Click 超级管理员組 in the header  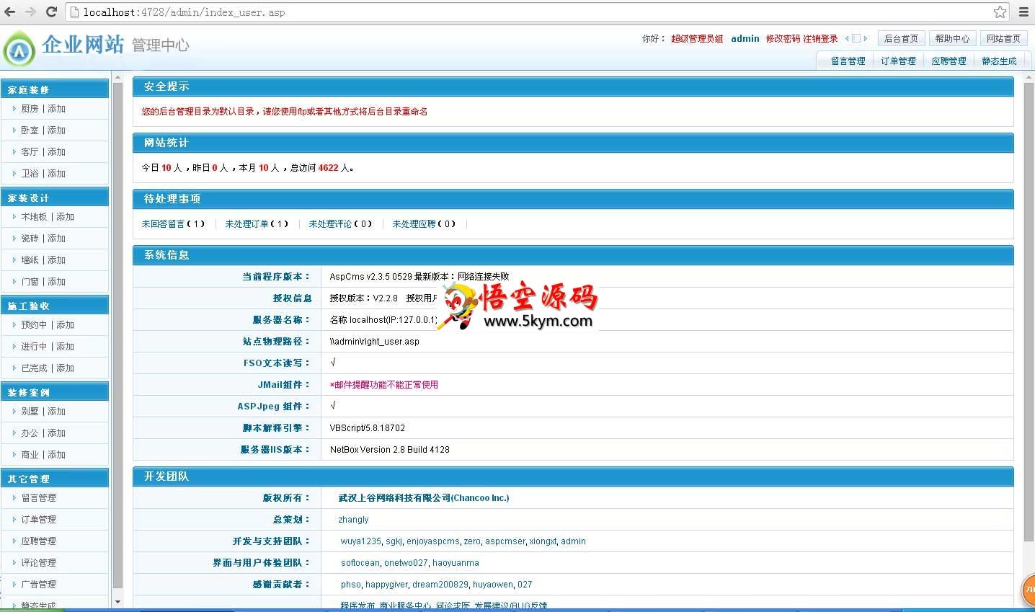[x=697, y=39]
